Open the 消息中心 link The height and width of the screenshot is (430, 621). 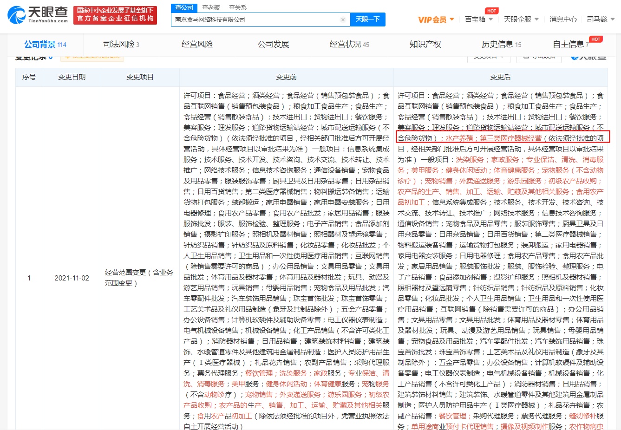(563, 20)
